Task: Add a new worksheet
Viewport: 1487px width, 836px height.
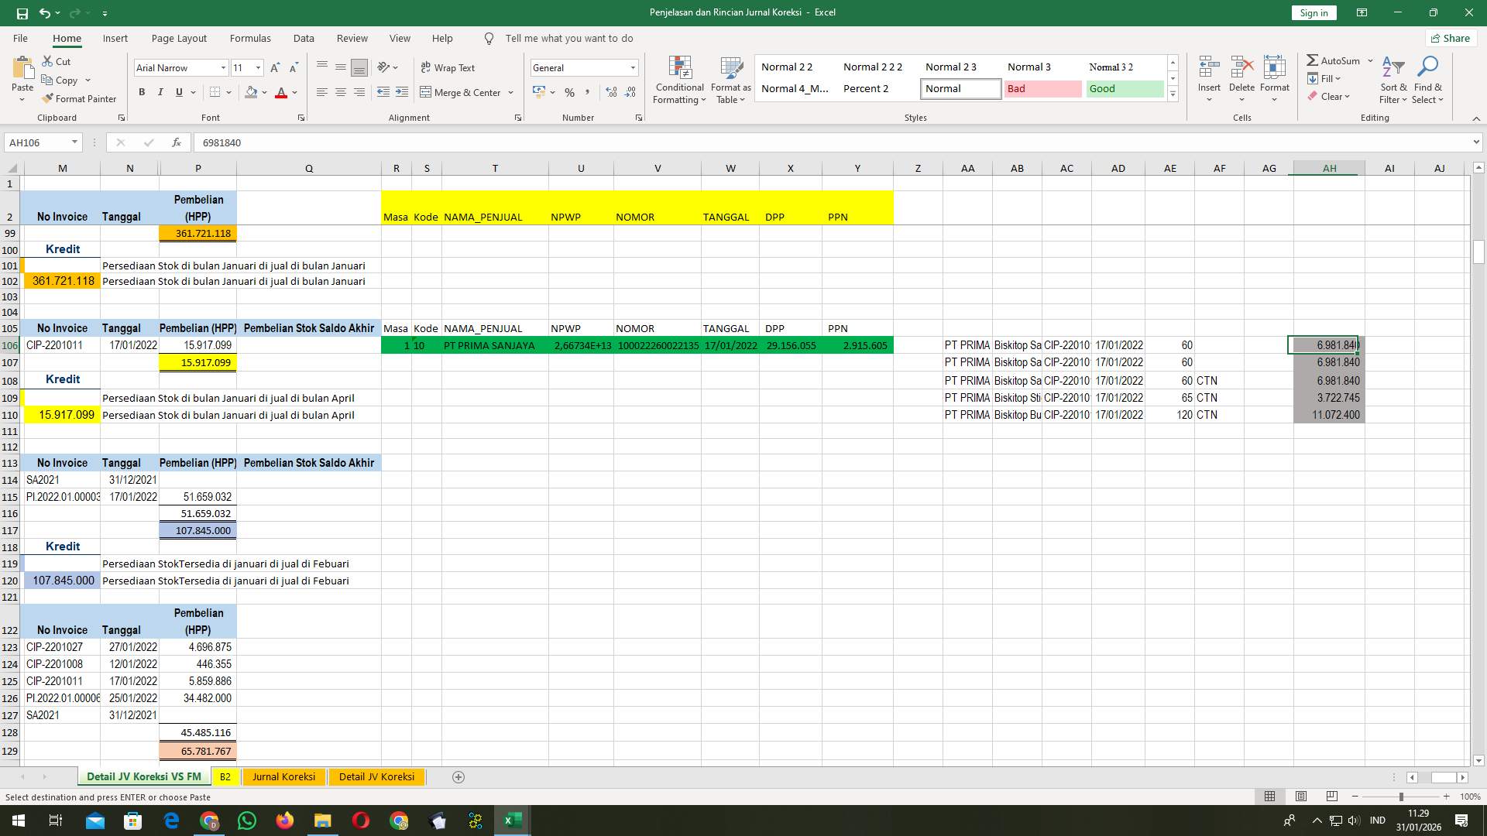Action: tap(458, 776)
